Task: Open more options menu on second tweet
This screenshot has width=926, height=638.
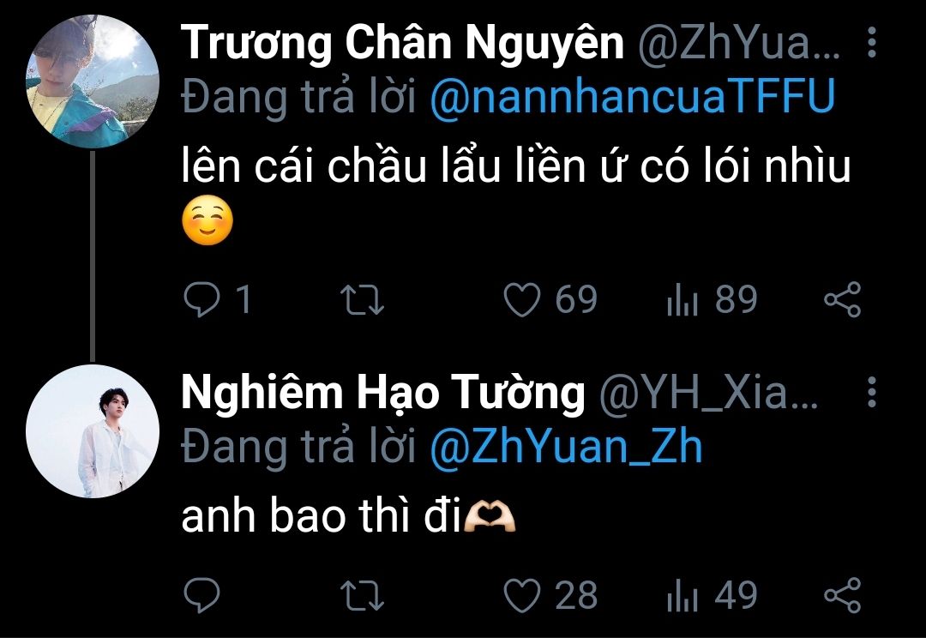Action: pos(872,392)
